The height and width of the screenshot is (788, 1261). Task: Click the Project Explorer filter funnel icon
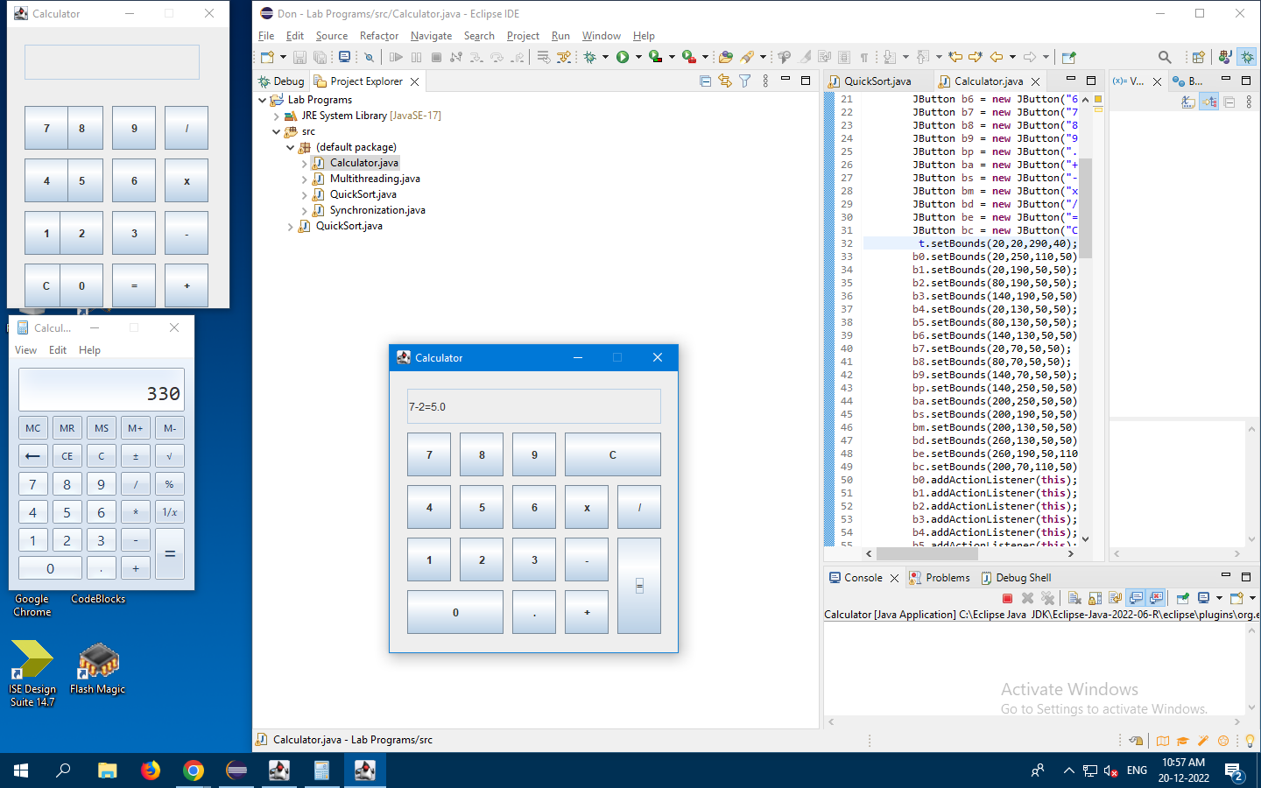(x=744, y=81)
